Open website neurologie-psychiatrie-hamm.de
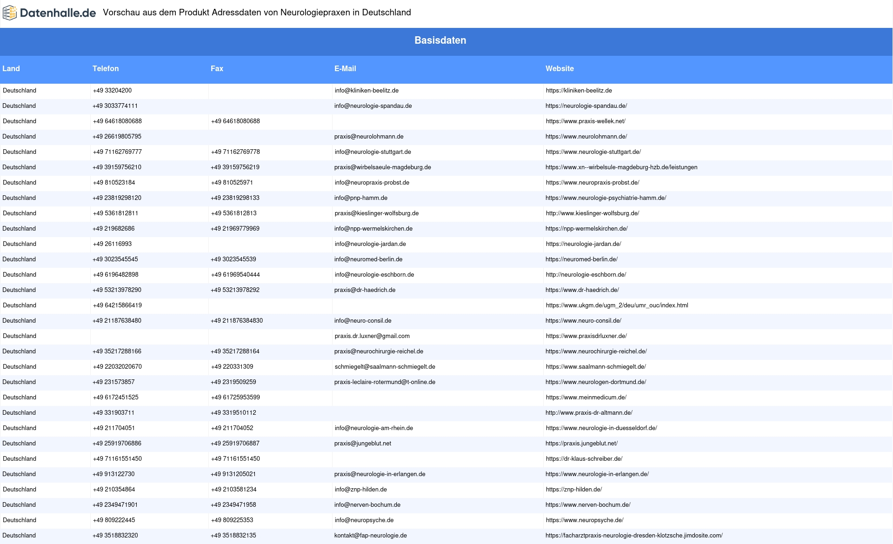893x544 pixels. pyautogui.click(x=606, y=198)
